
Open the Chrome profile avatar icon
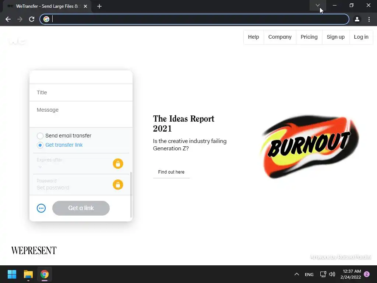point(357,19)
